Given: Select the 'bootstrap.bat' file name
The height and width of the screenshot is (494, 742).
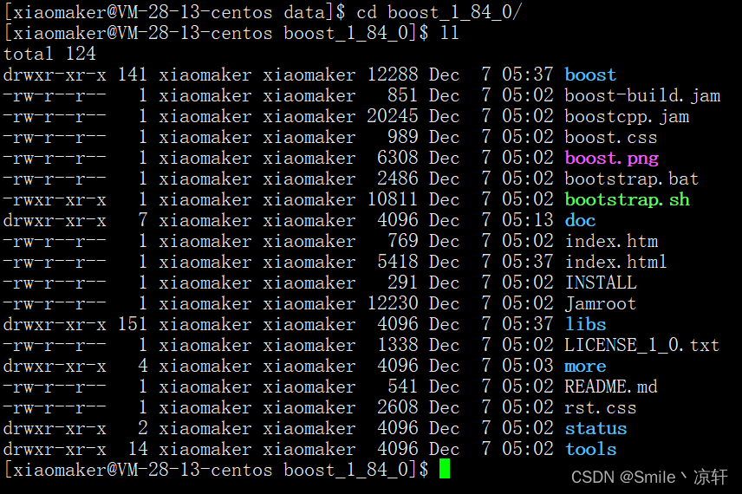Looking at the screenshot, I should tap(631, 179).
